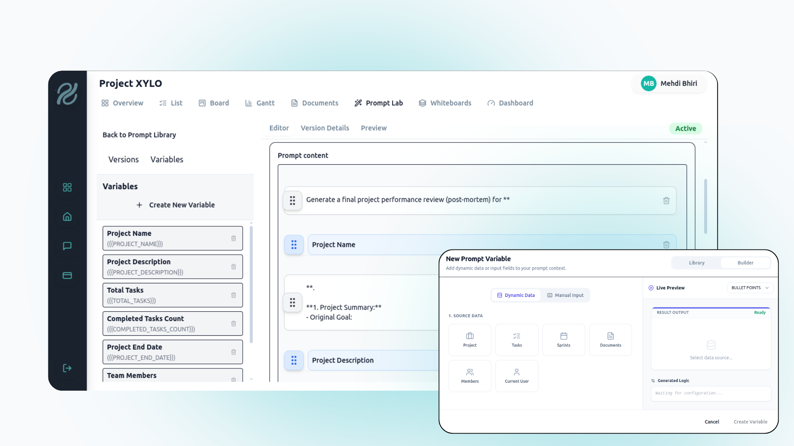
Task: Open the BULLET POINTS format dropdown
Action: [x=750, y=287]
